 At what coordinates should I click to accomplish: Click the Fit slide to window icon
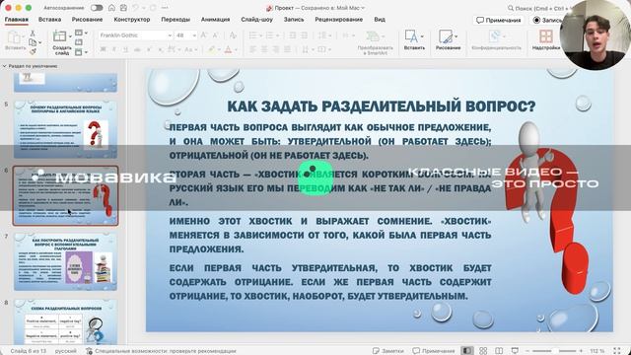click(617, 351)
